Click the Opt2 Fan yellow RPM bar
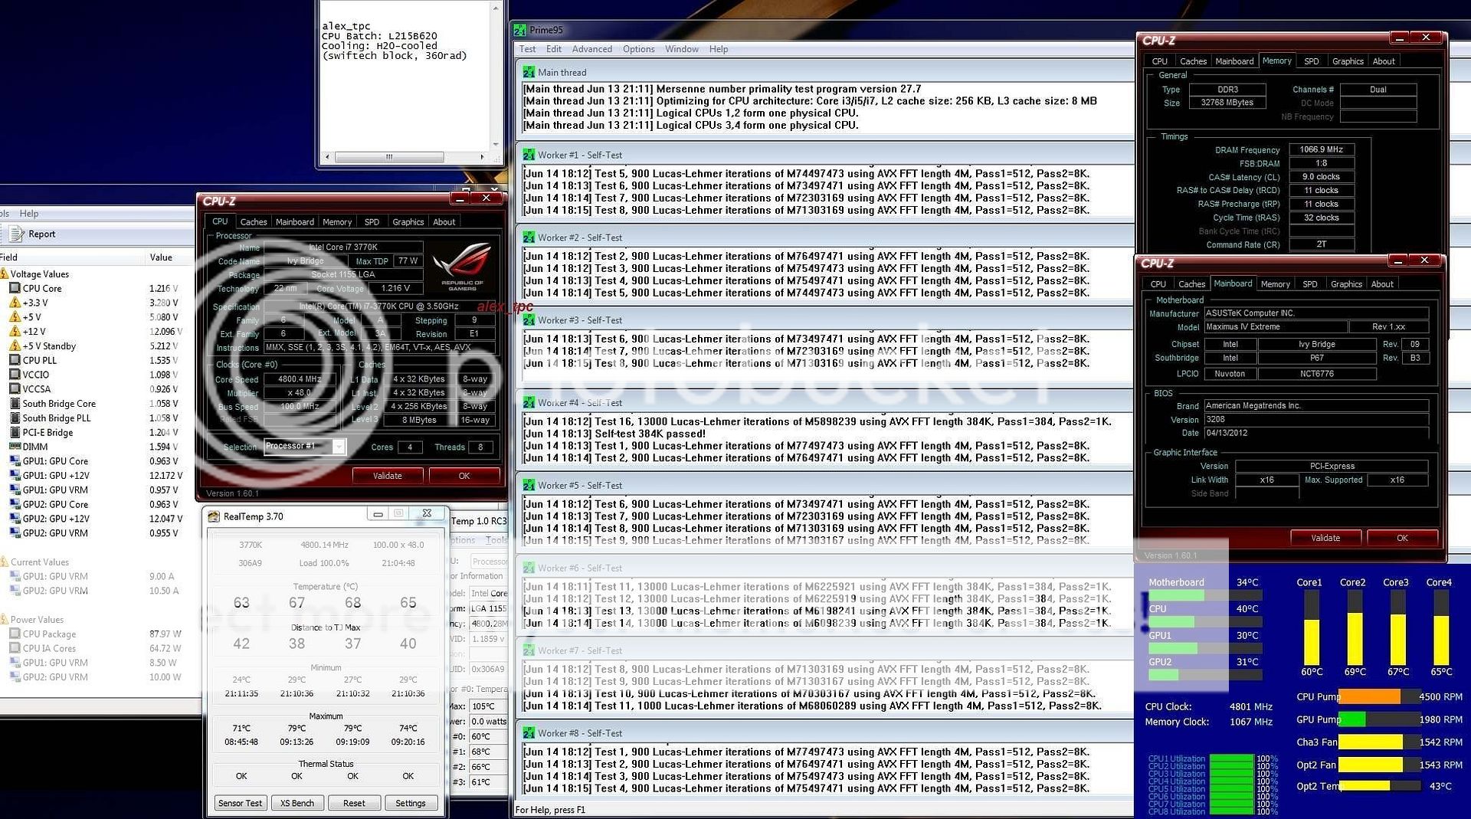 pyautogui.click(x=1371, y=765)
